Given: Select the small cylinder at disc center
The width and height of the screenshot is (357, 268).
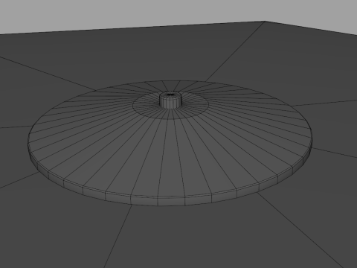Looking at the screenshot, I should [x=170, y=100].
